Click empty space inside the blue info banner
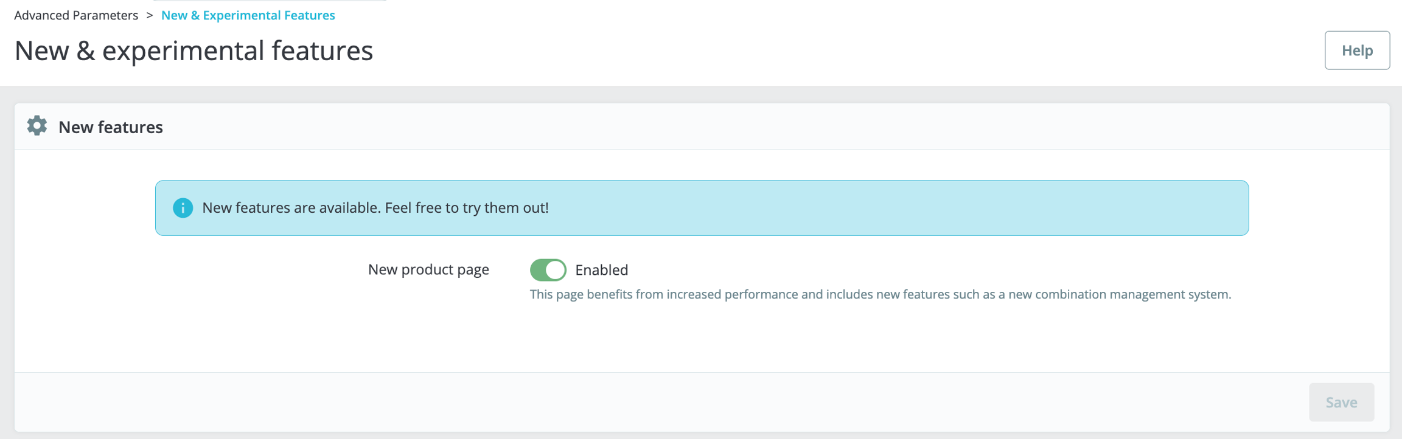 tap(913, 208)
